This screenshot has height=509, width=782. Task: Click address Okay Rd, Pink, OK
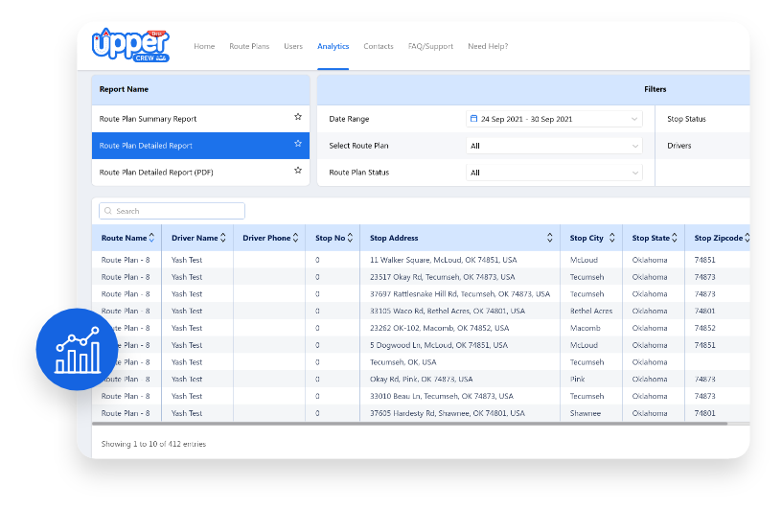pos(422,379)
